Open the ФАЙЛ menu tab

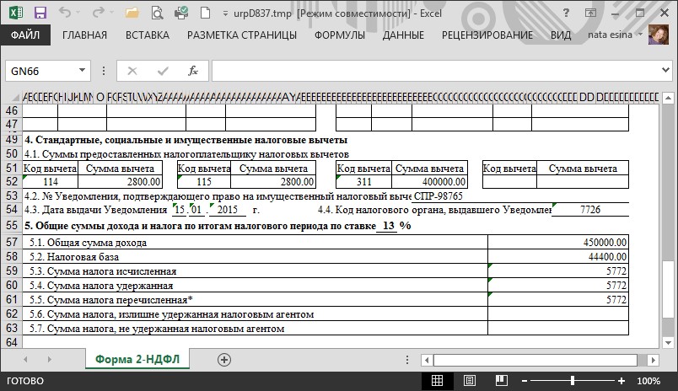(26, 35)
